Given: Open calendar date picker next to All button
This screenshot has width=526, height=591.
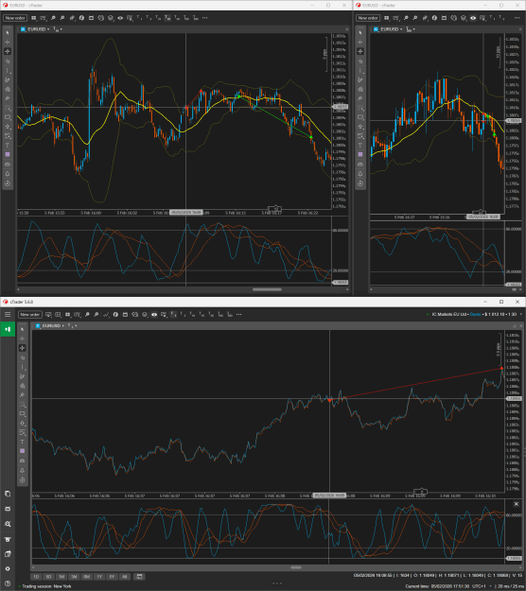Looking at the screenshot, I should (x=139, y=577).
